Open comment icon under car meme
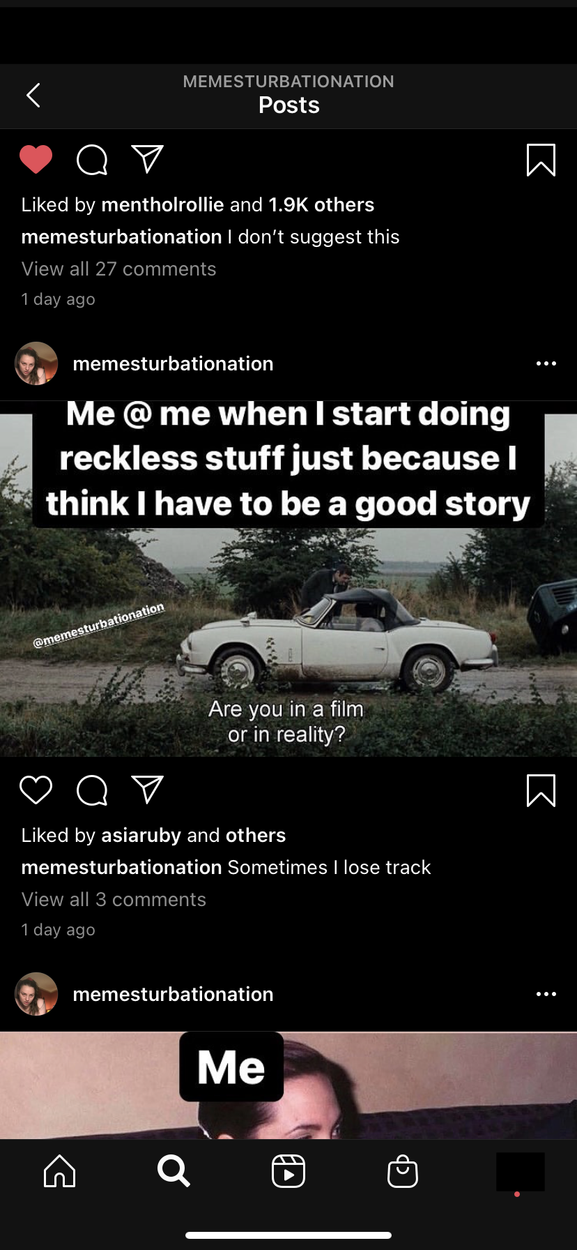Screen dimensions: 577x1250 point(92,790)
